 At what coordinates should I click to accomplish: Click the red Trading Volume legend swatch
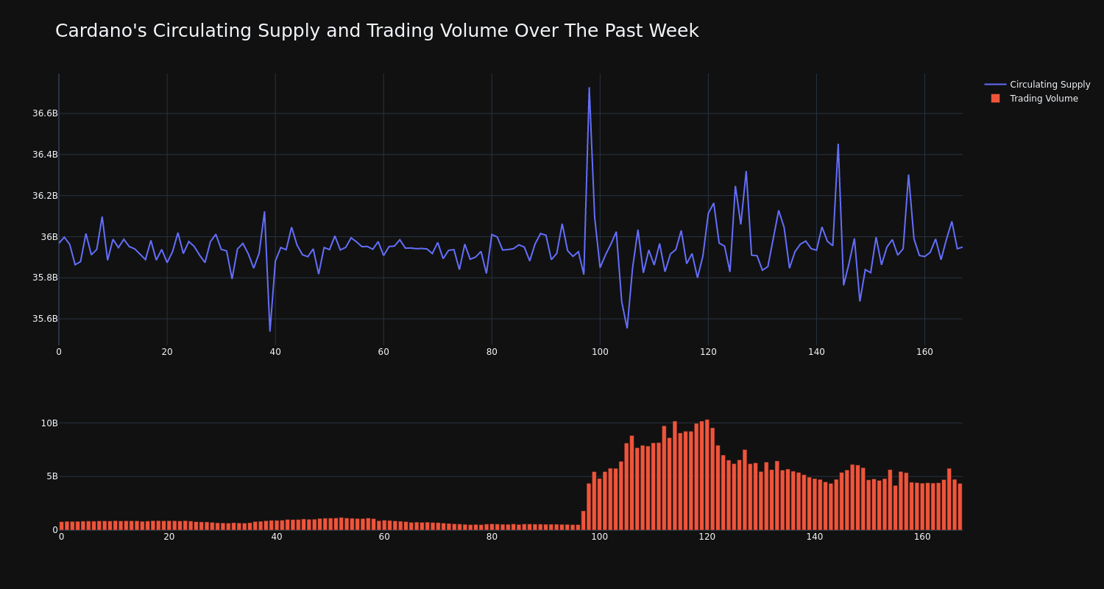coord(995,99)
